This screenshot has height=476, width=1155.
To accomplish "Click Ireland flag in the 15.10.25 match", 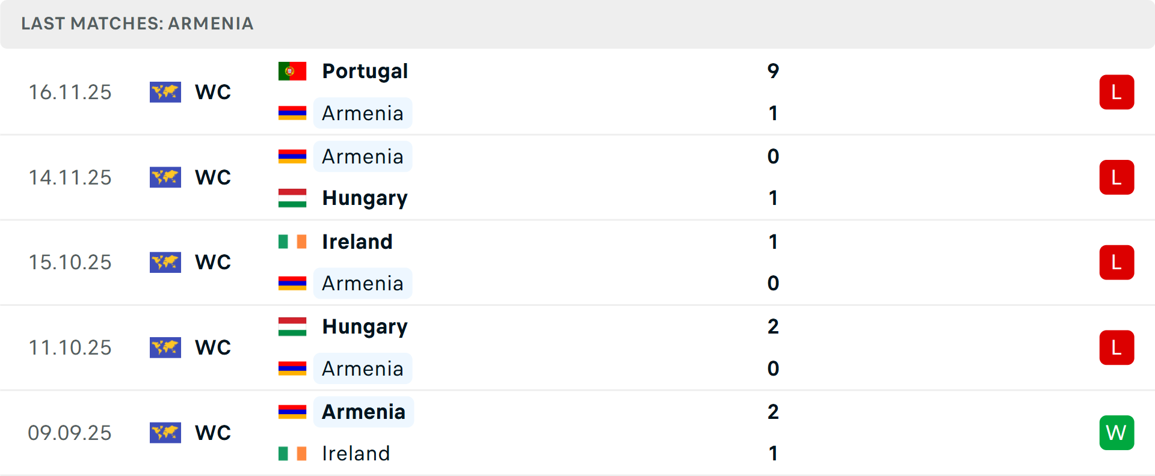I will click(x=292, y=242).
